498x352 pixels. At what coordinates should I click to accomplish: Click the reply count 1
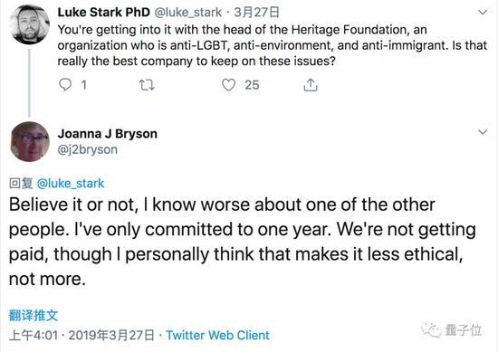(83, 85)
